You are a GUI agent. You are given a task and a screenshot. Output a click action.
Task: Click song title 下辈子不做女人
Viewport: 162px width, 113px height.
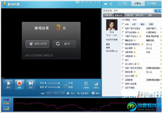(132, 36)
